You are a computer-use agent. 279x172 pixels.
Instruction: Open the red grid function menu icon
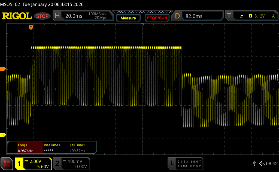(x=7, y=164)
